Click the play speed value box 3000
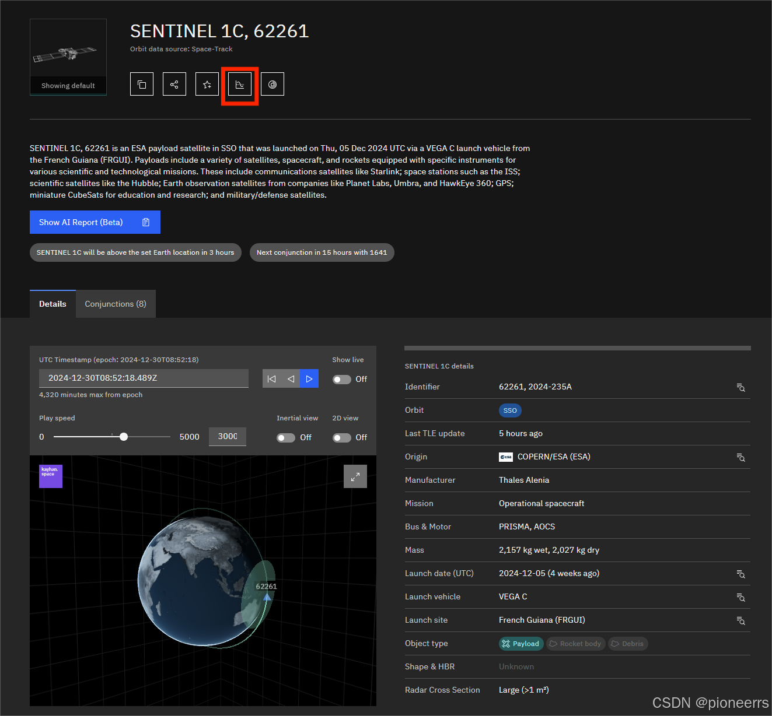This screenshot has height=716, width=772. (x=228, y=437)
